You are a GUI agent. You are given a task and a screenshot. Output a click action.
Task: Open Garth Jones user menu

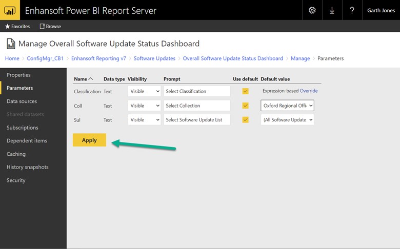click(381, 10)
